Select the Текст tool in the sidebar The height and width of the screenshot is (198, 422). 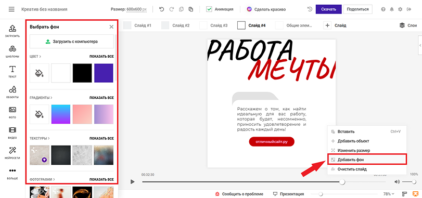12,72
